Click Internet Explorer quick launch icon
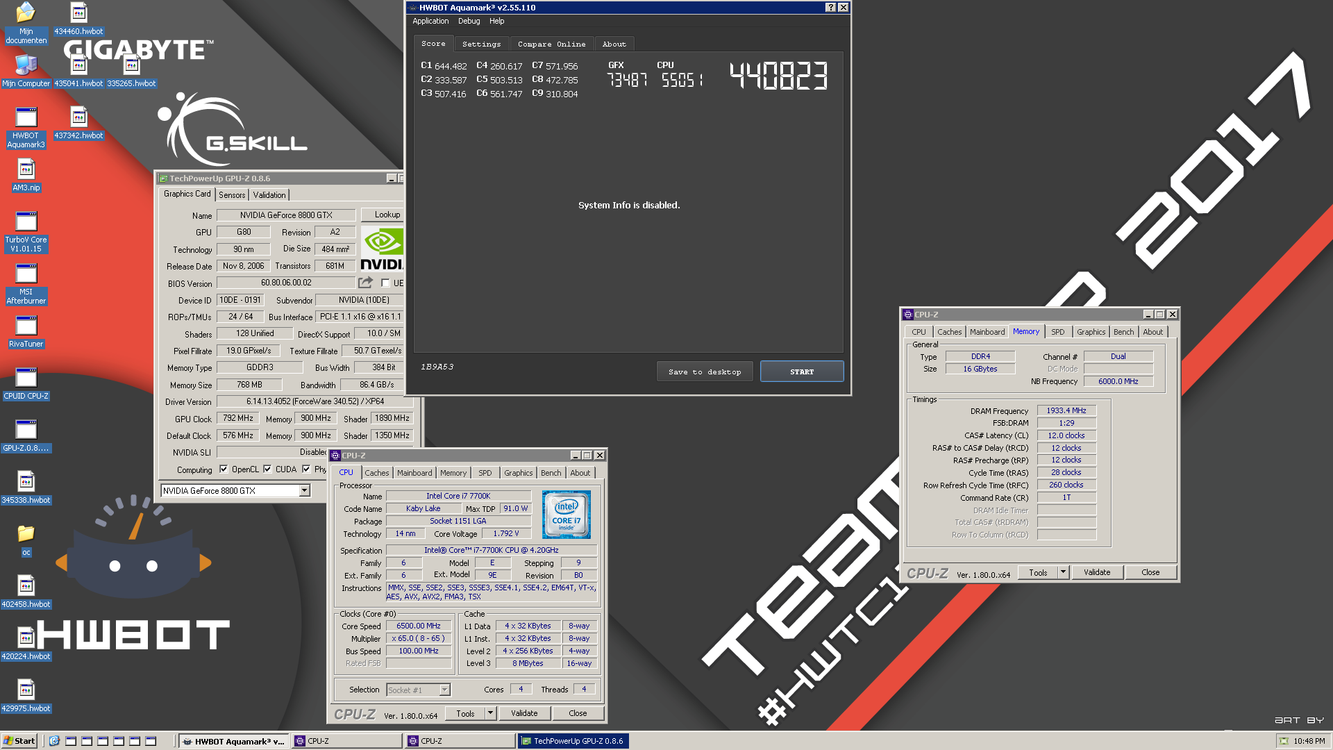This screenshot has height=750, width=1333. [54, 741]
